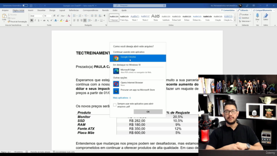Select the Título 1 style
Viewport: 277px width, 156px height.
(x=135, y=18)
